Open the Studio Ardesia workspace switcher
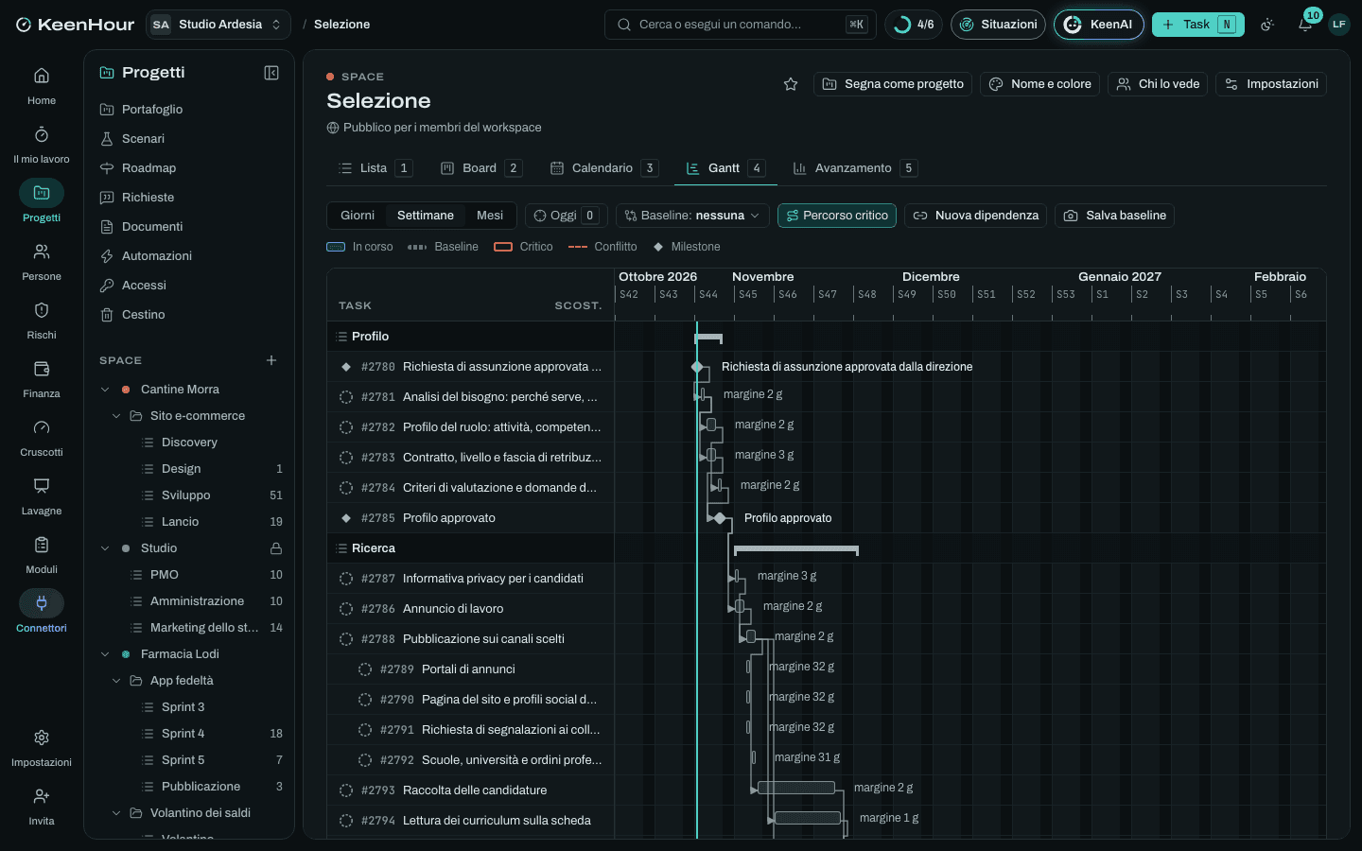 coord(218,25)
